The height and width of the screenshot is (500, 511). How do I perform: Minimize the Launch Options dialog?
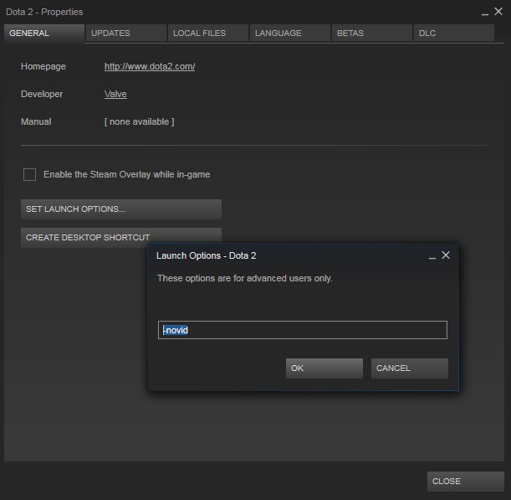tap(432, 256)
